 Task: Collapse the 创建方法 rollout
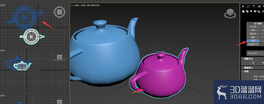pos(243,59)
